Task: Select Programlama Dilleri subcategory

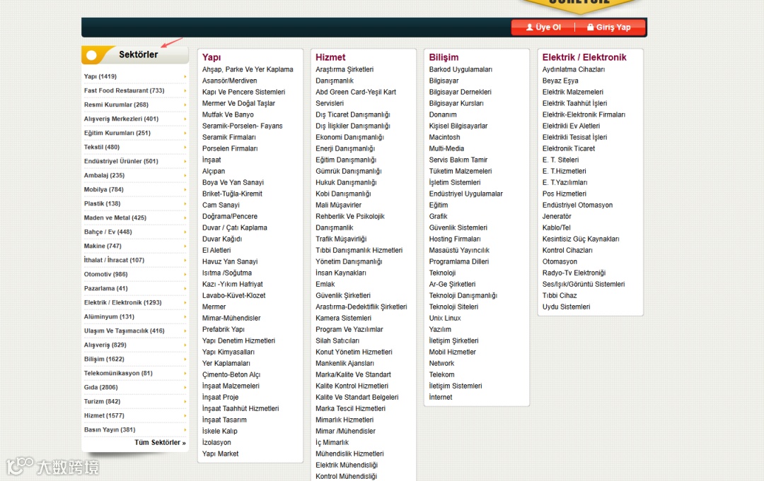Action: [459, 261]
